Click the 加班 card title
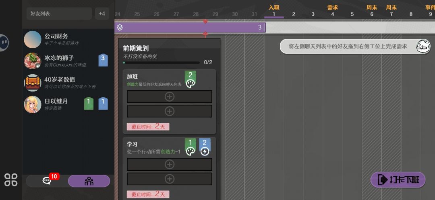The height and width of the screenshot is (200, 435). [133, 77]
